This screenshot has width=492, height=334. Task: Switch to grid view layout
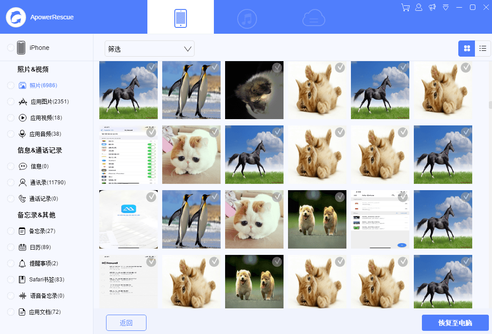pyautogui.click(x=467, y=49)
